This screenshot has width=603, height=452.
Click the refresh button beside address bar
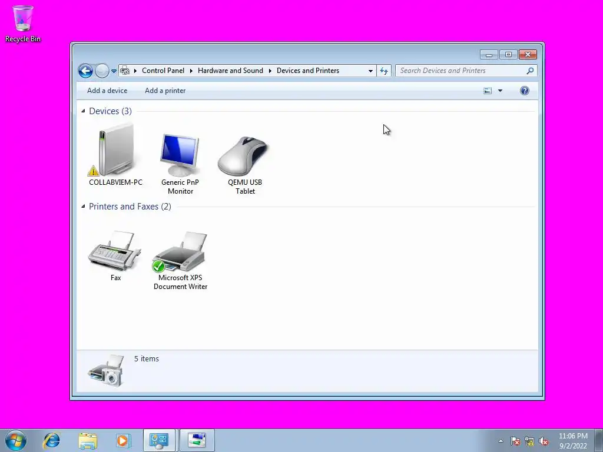[x=384, y=71]
